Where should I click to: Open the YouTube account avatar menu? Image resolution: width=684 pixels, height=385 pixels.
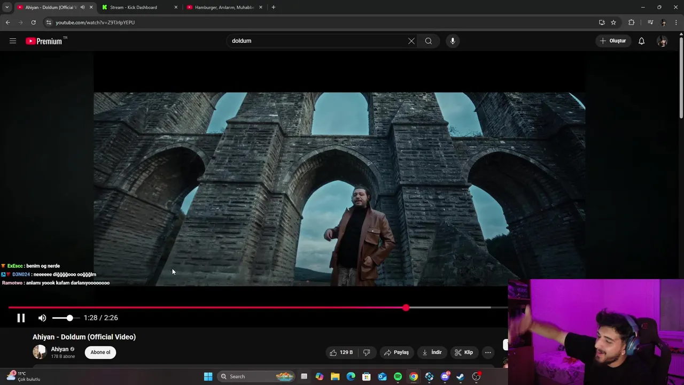662,41
